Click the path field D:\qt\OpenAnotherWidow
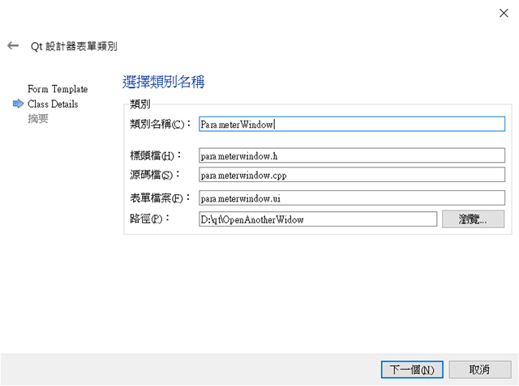Screen dimensions: 519x386 click(318, 219)
